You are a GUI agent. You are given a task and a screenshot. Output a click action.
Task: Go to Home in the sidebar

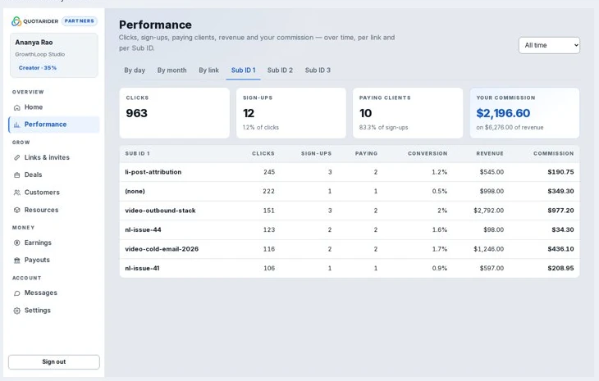[x=54, y=107]
